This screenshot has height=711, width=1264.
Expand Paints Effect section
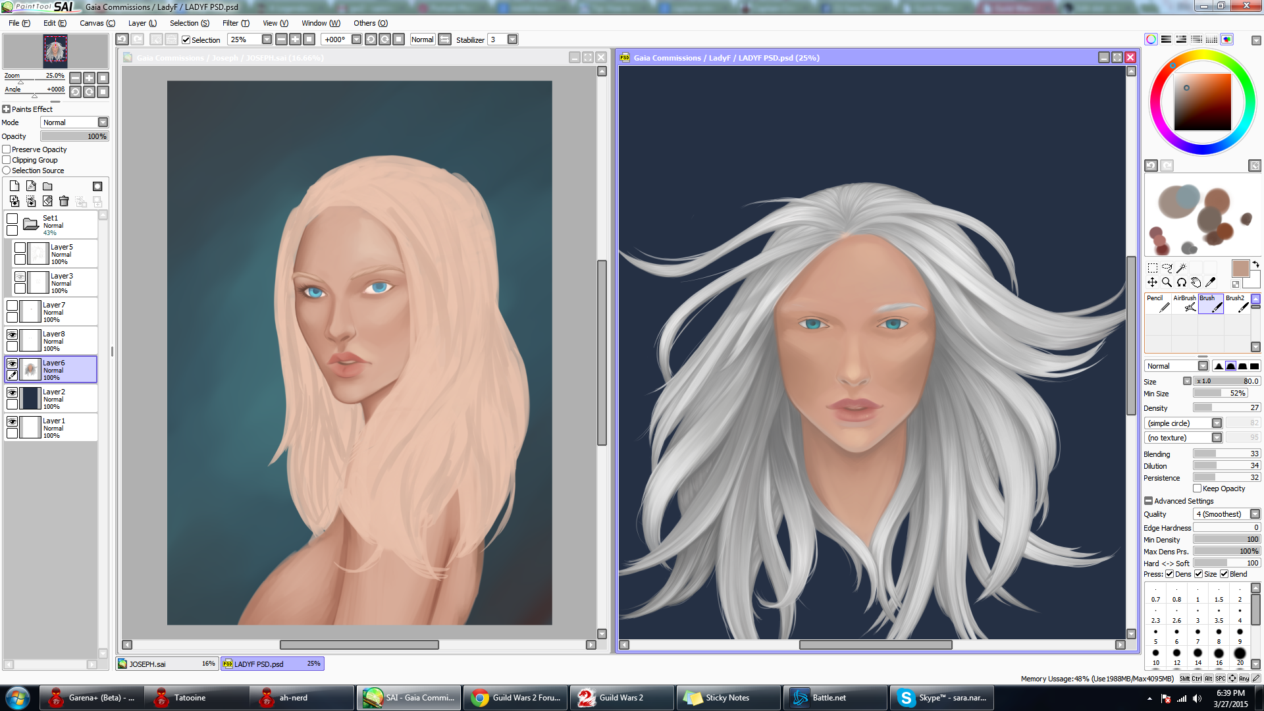(x=6, y=109)
